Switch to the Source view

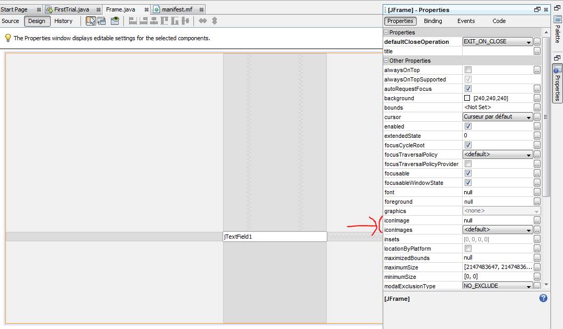tap(10, 21)
